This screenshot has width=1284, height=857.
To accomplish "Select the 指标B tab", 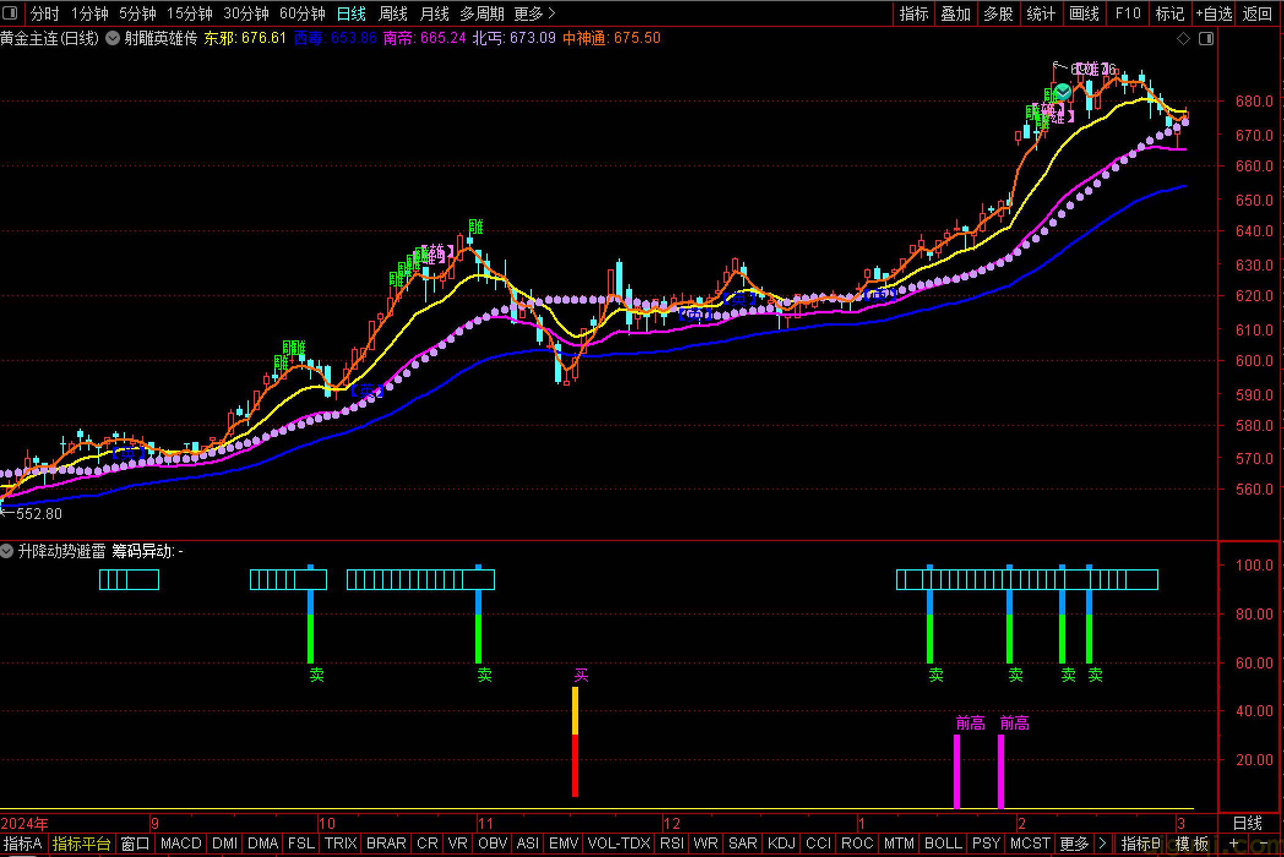I will click(x=1141, y=844).
